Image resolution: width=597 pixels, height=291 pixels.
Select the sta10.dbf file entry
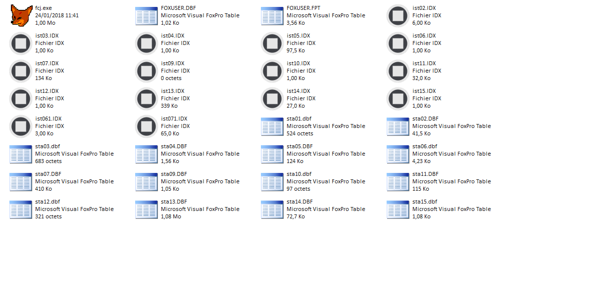[313, 182]
